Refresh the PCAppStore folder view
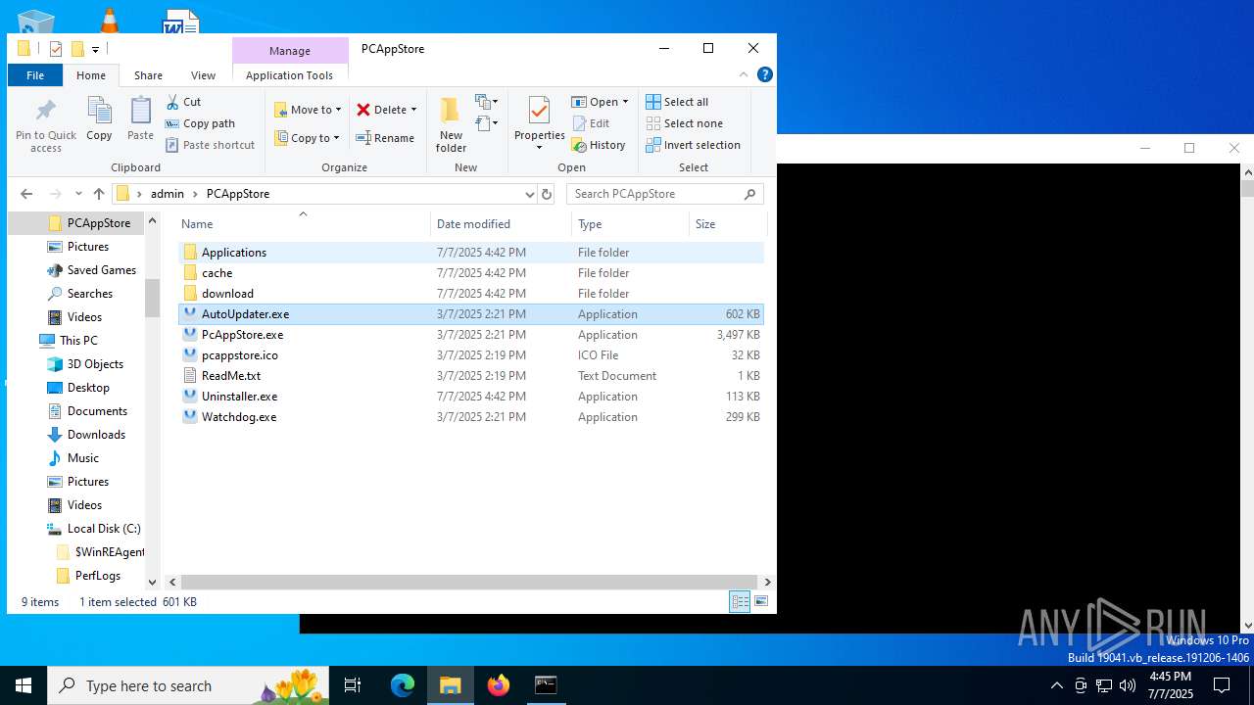The width and height of the screenshot is (1254, 705). 547,194
